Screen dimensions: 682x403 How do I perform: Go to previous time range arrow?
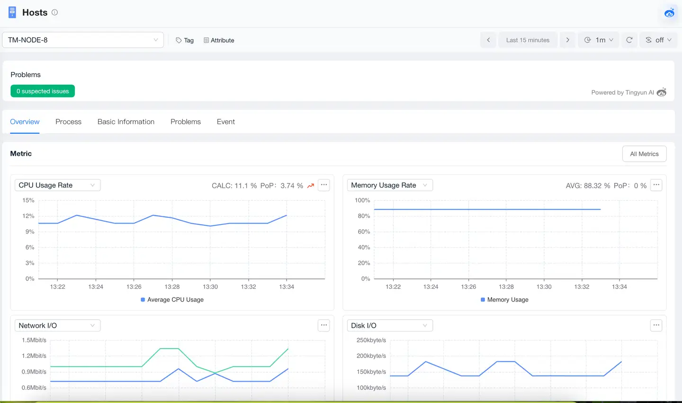click(488, 40)
